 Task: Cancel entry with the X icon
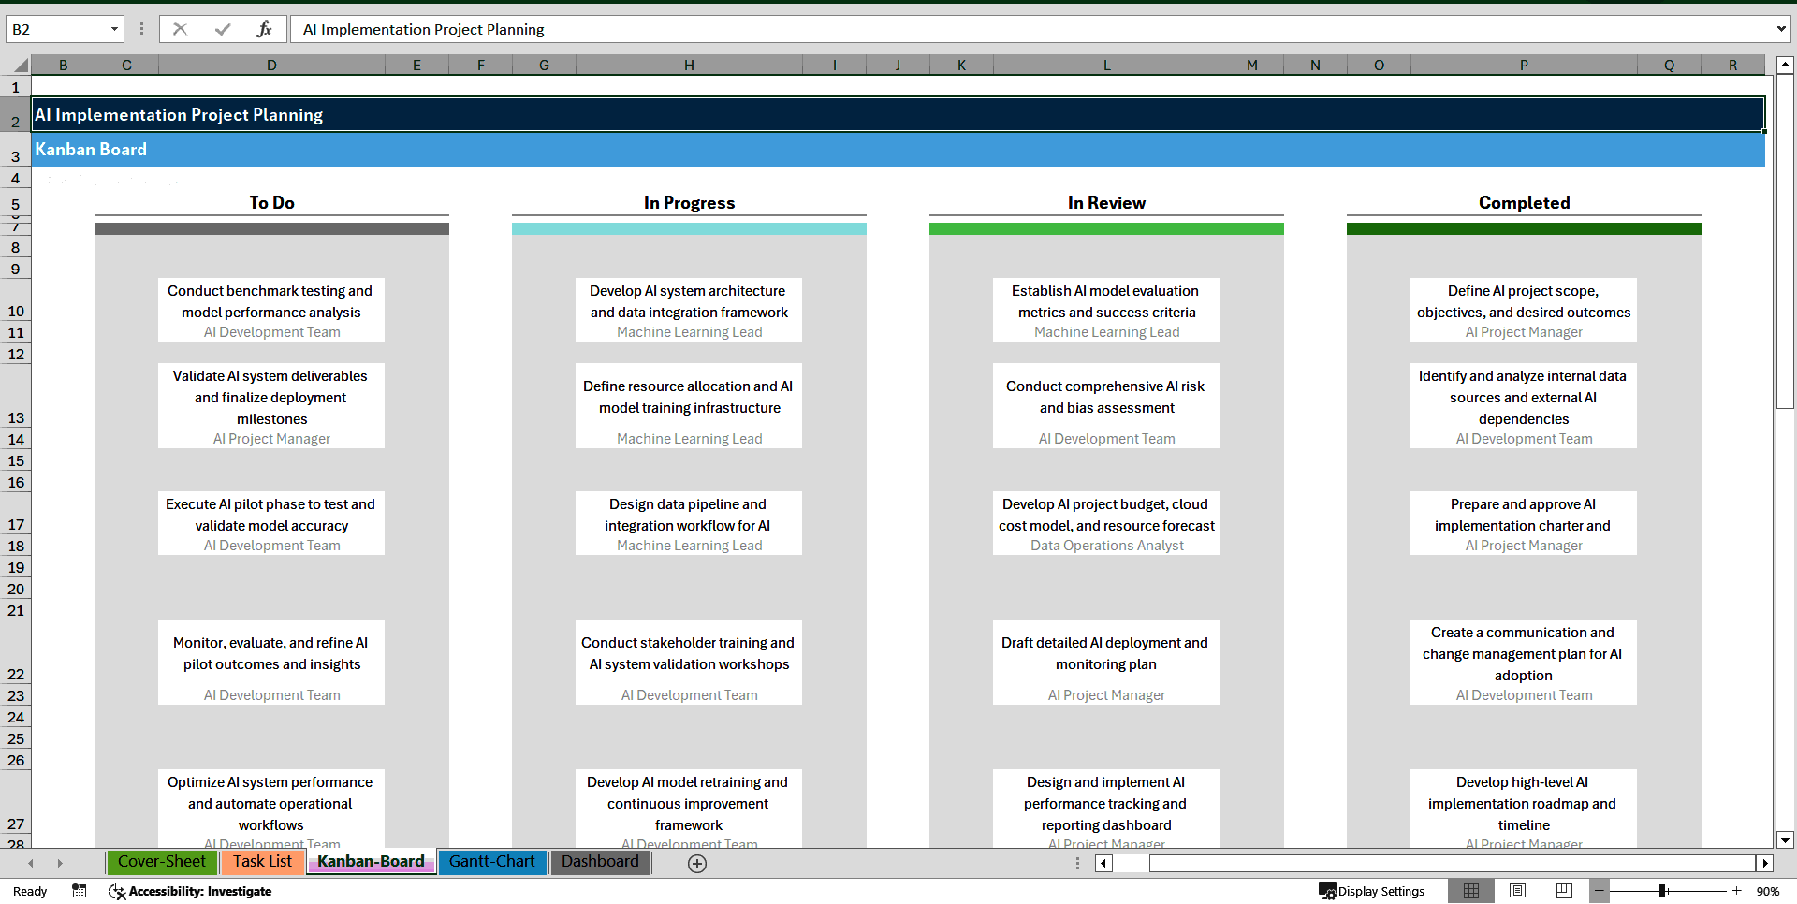tap(180, 29)
